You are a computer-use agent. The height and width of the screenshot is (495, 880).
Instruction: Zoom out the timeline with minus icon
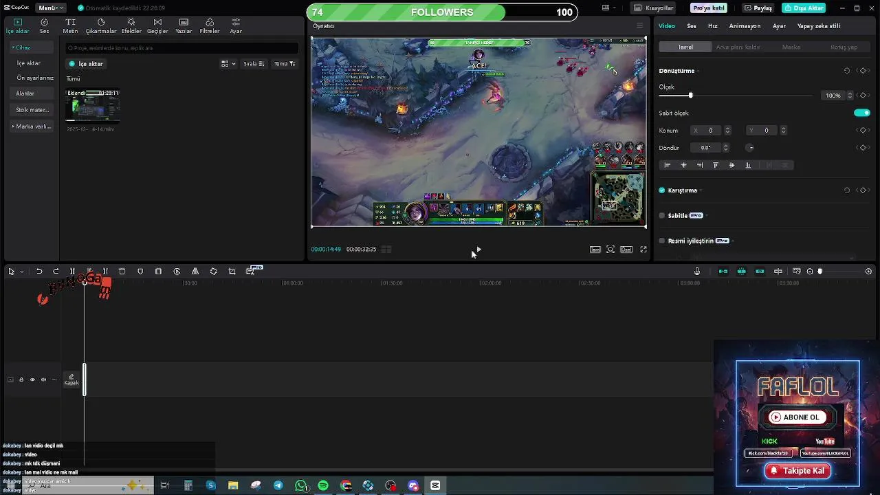pyautogui.click(x=810, y=272)
